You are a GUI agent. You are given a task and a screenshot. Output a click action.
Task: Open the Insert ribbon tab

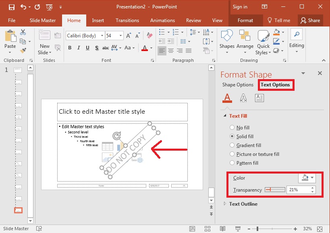point(98,20)
